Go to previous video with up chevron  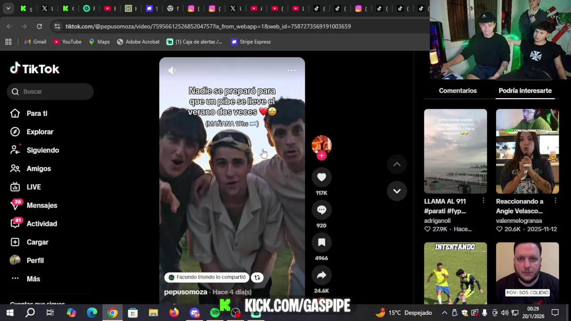[397, 165]
